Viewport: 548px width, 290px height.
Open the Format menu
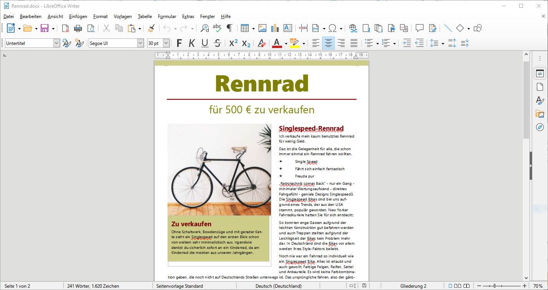[100, 16]
